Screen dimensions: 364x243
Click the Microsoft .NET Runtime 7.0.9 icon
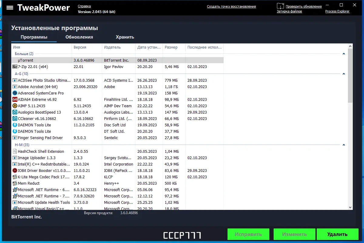15,196
